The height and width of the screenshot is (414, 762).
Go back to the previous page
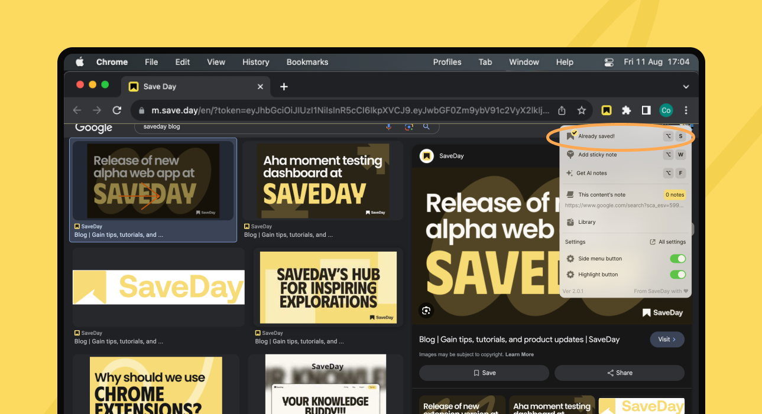(x=77, y=110)
